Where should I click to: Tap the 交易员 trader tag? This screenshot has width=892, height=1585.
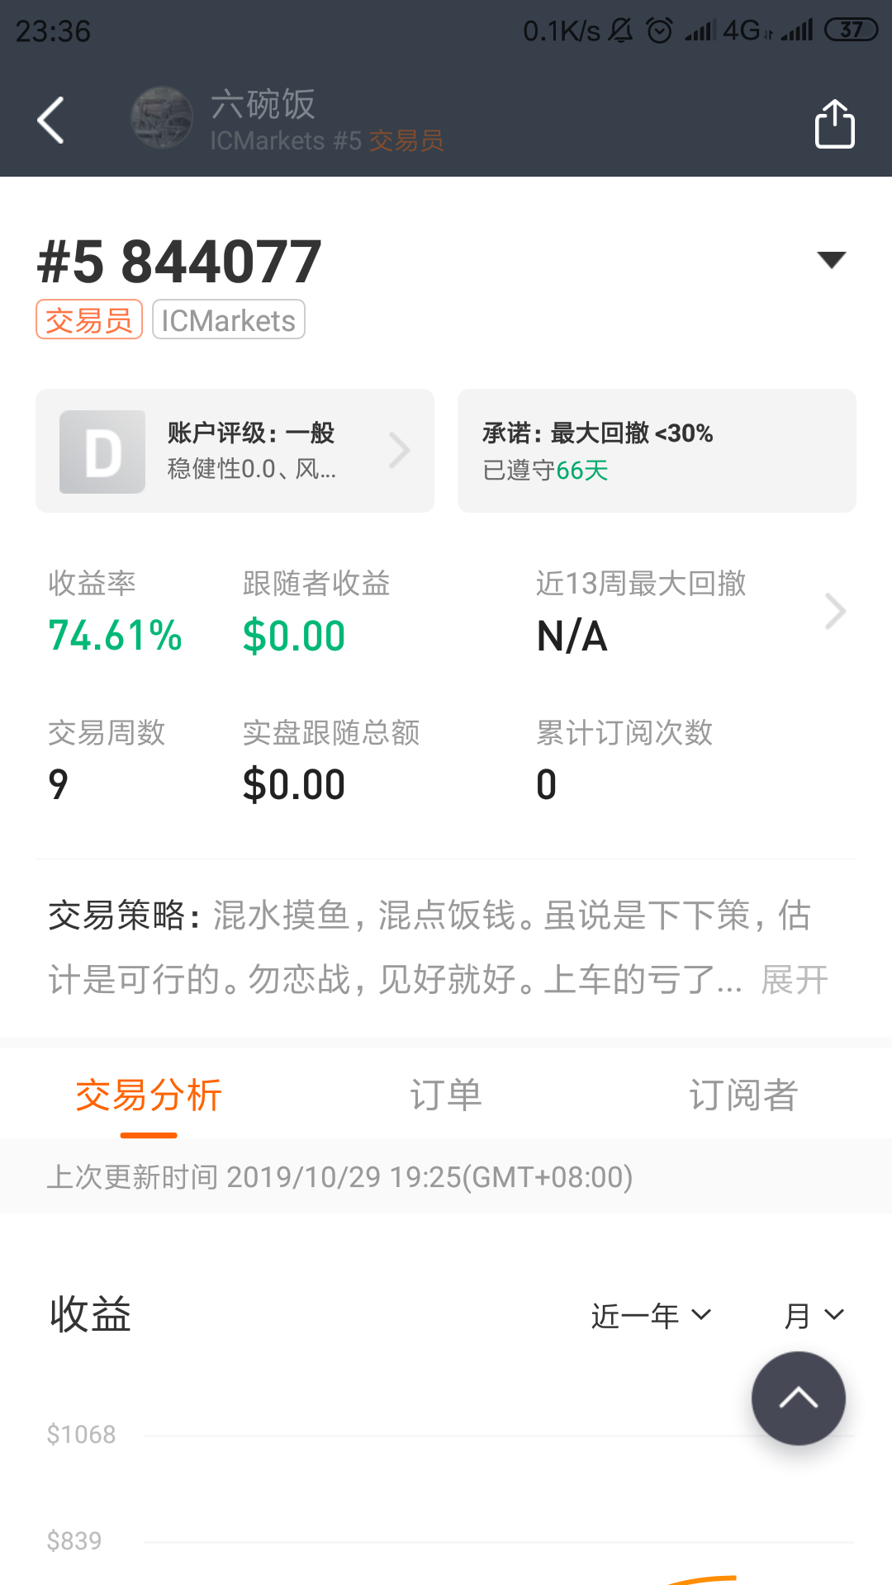pyautogui.click(x=89, y=320)
